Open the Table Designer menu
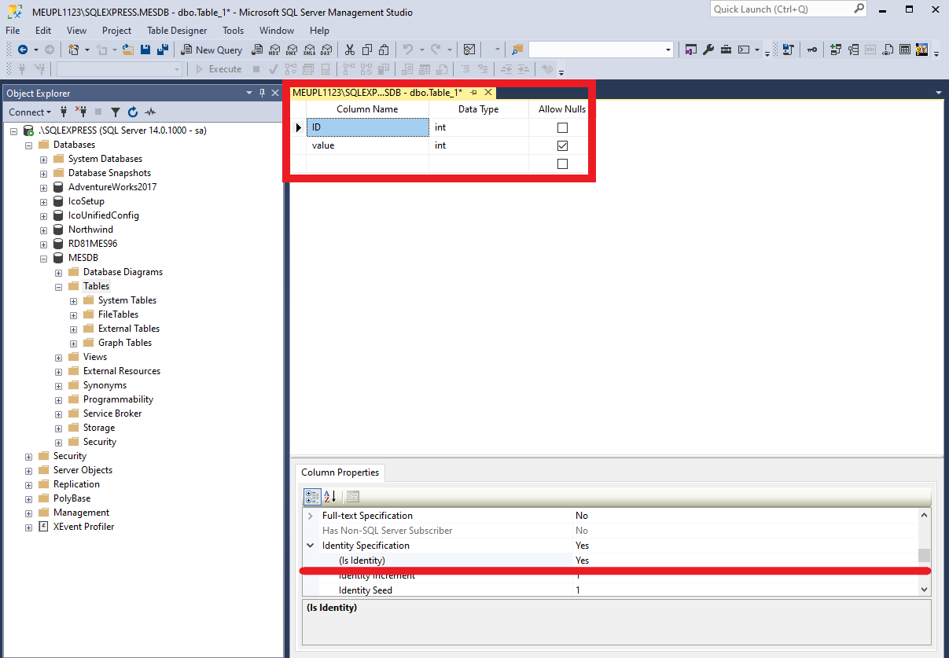This screenshot has height=658, width=949. point(177,31)
